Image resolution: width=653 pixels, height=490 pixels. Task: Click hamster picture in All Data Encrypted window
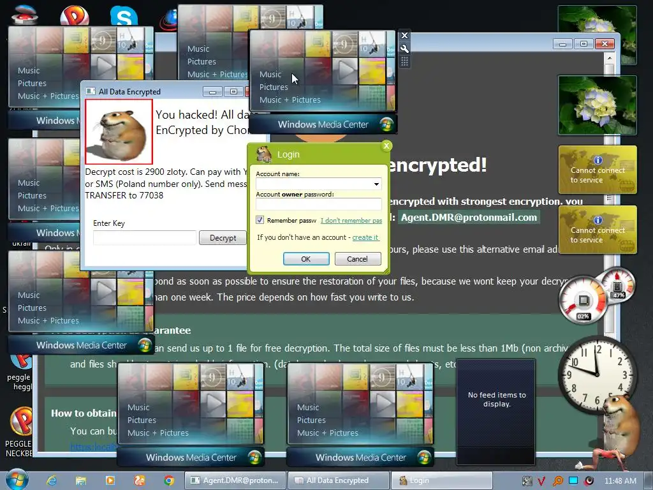[119, 131]
